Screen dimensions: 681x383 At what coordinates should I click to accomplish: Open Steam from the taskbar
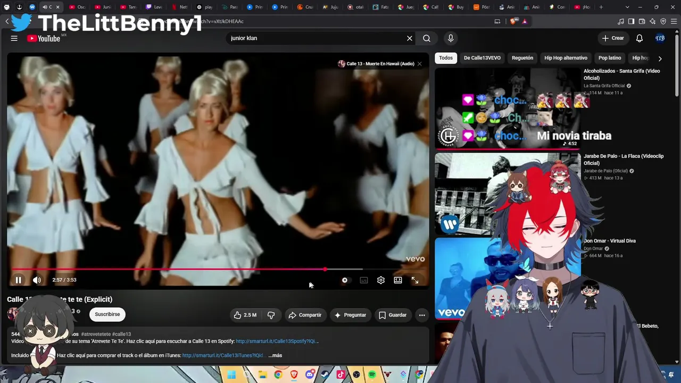(x=325, y=375)
